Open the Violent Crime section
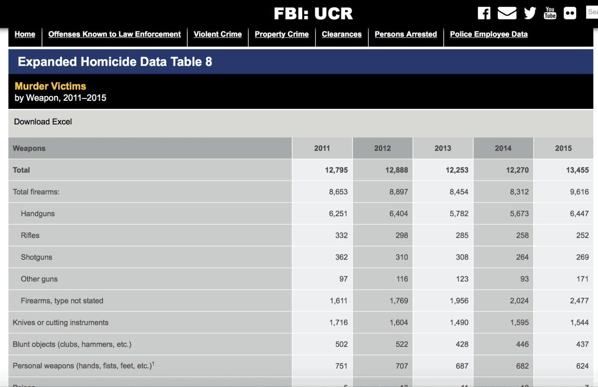This screenshot has width=598, height=387. pyautogui.click(x=218, y=34)
